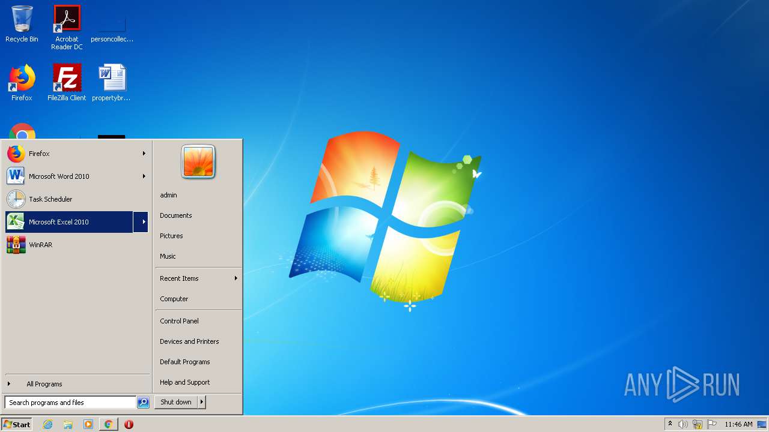Open Windows Explorer from the taskbar
This screenshot has height=432, width=769.
point(68,424)
